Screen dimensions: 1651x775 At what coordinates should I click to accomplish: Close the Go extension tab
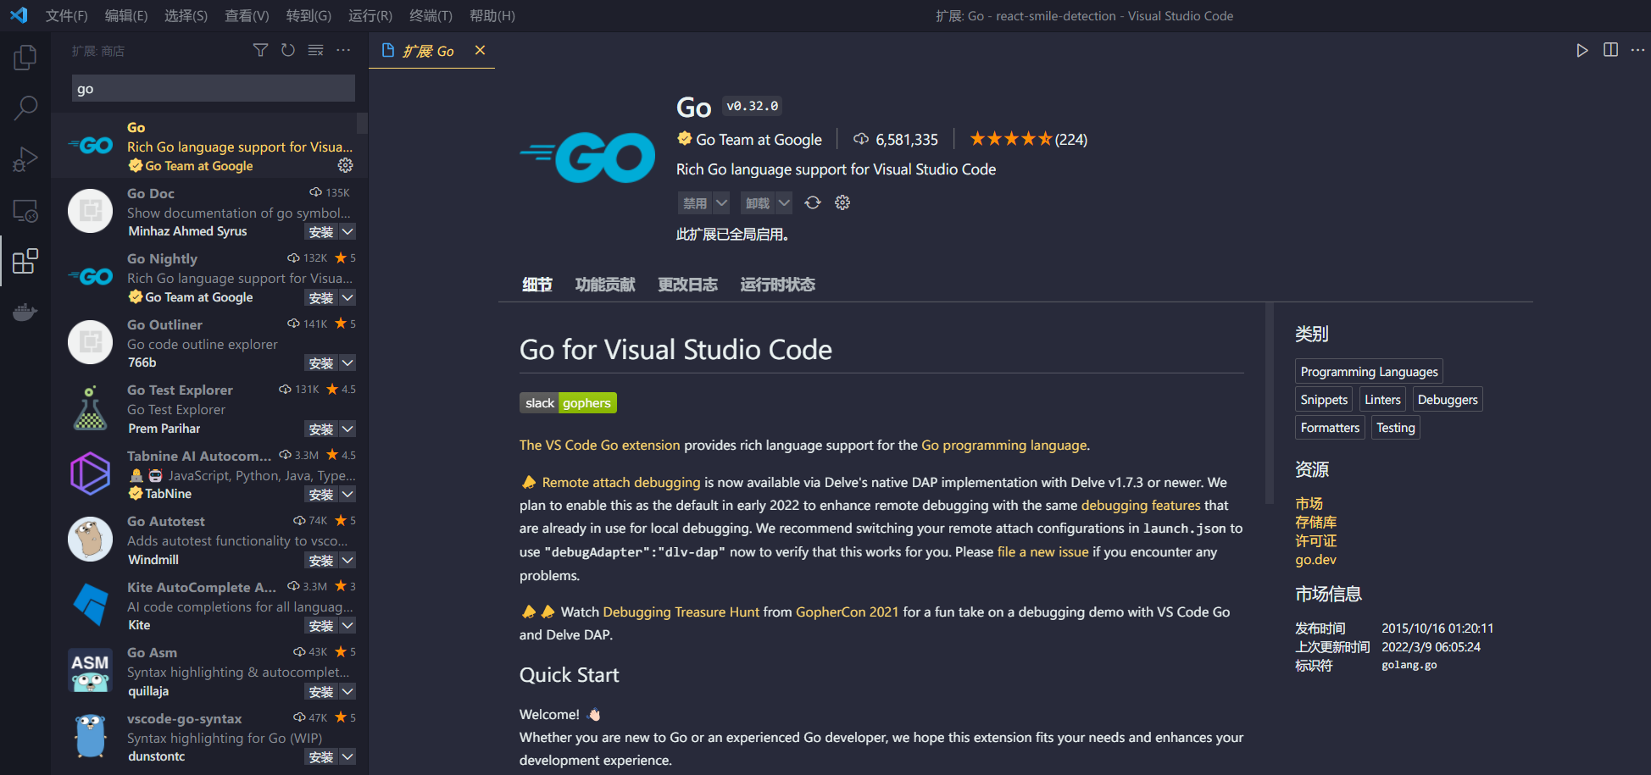tap(480, 51)
